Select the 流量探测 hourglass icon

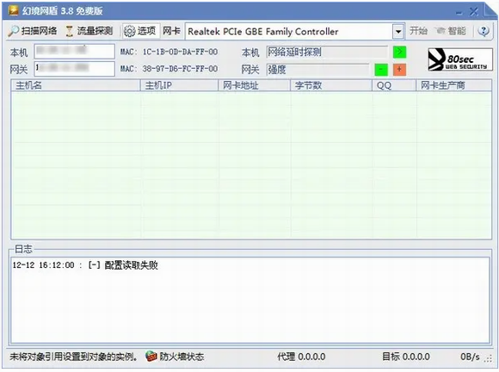click(x=69, y=31)
